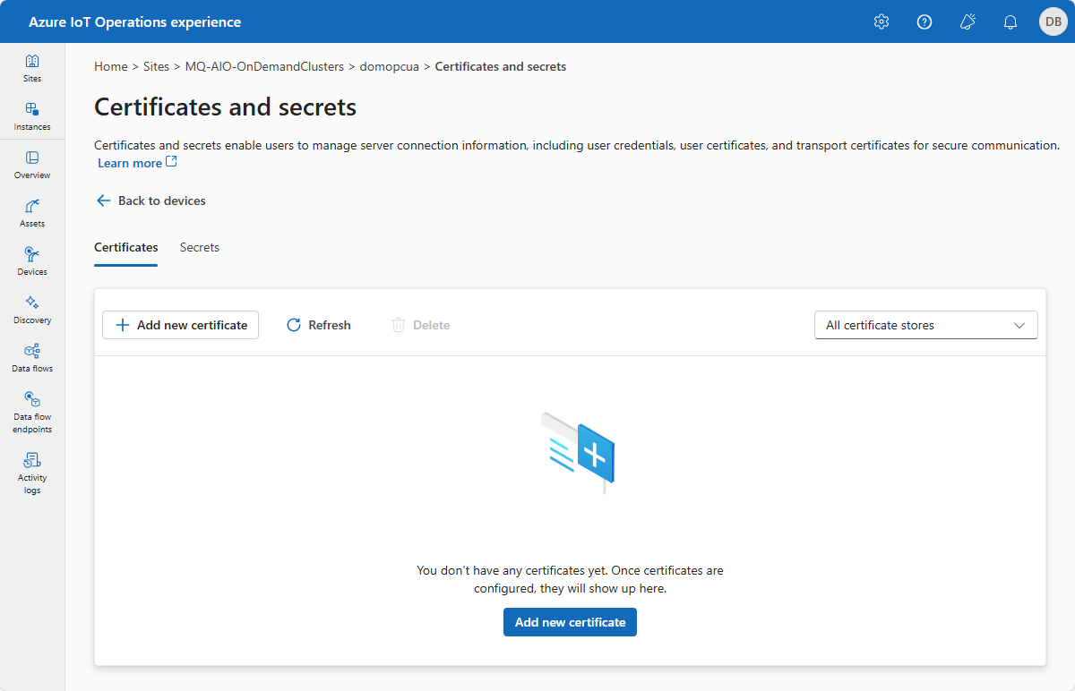View Activity logs from sidebar
1075x691 pixels.
tap(32, 473)
